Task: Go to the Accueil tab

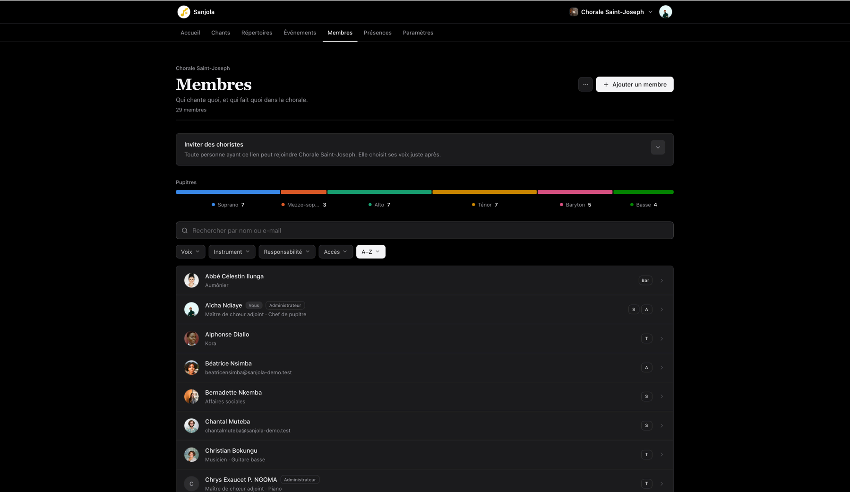Action: pyautogui.click(x=190, y=33)
